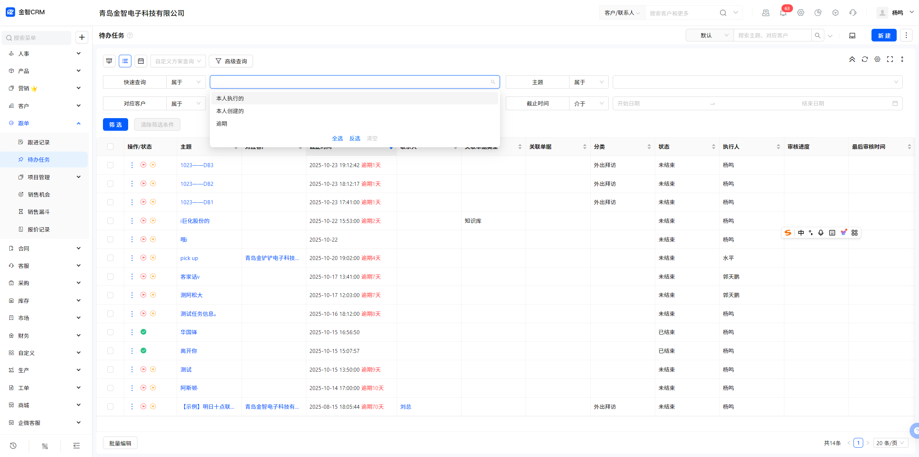Check the pick up task row
This screenshot has height=457, width=919.
(x=110, y=258)
